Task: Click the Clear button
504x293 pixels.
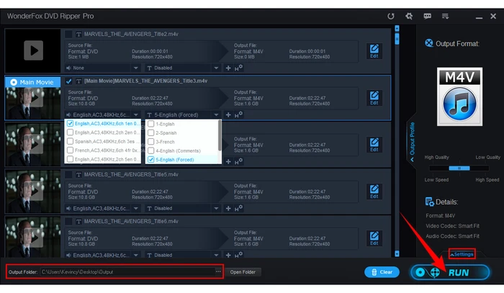Action: [382, 272]
